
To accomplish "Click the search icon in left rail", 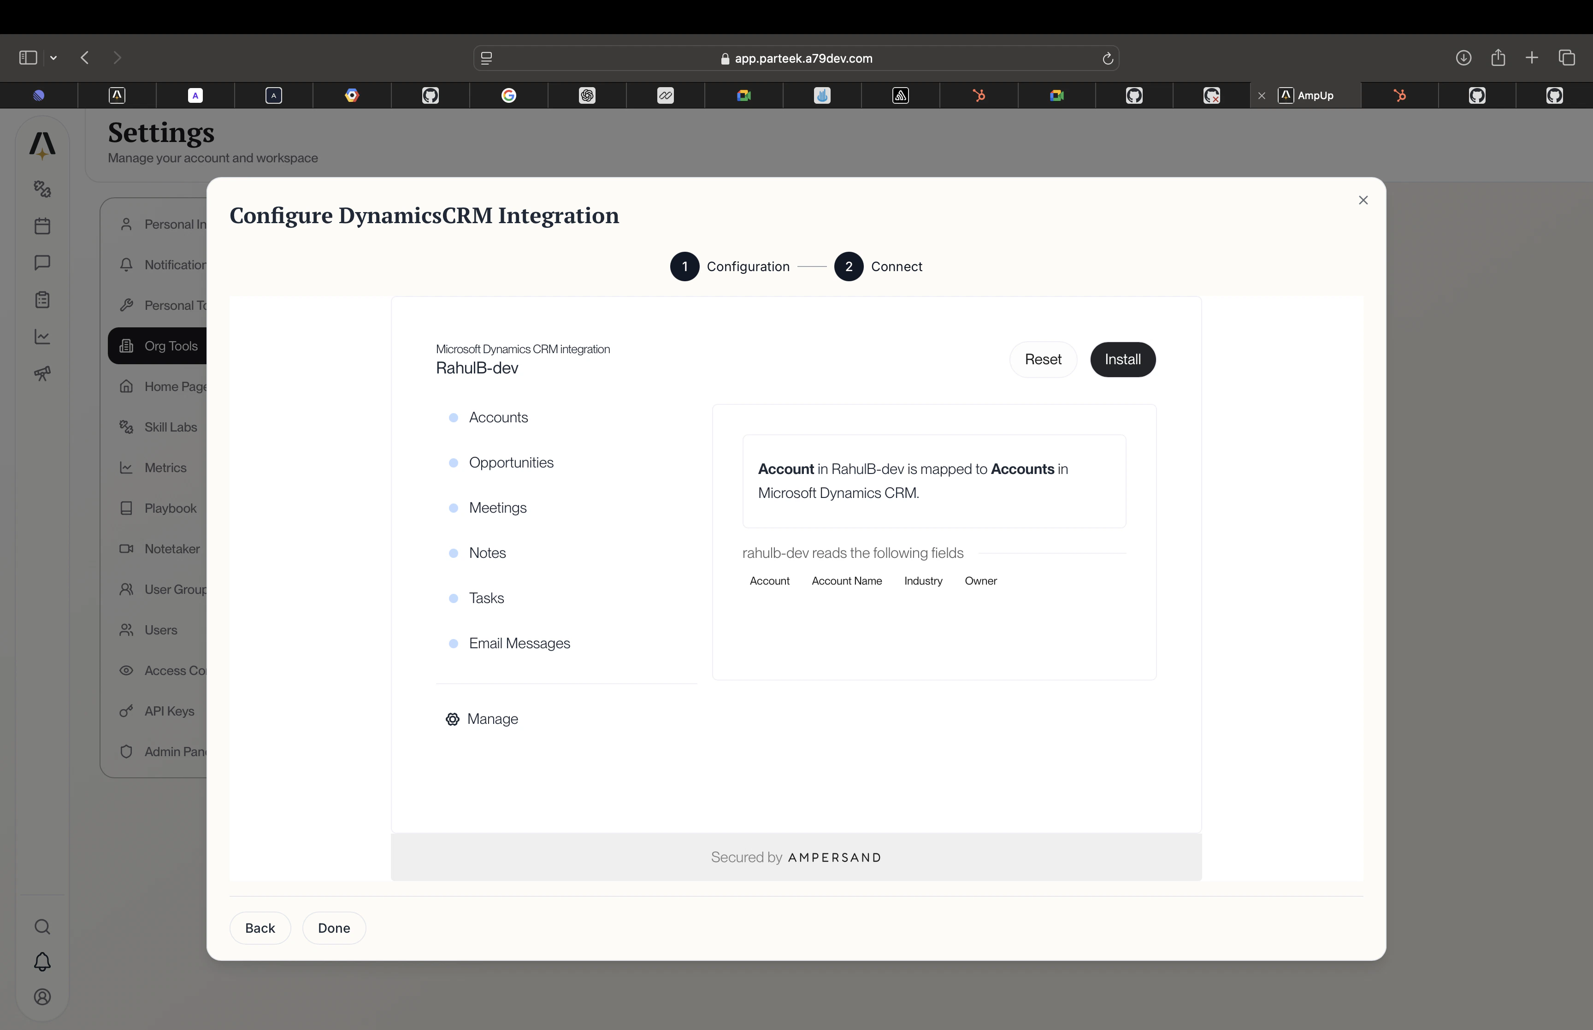I will [x=42, y=926].
